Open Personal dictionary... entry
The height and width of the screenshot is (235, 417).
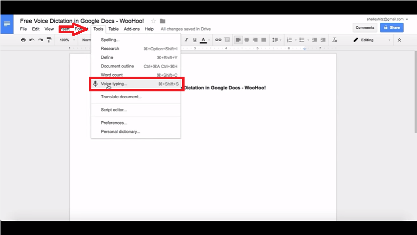click(136, 132)
